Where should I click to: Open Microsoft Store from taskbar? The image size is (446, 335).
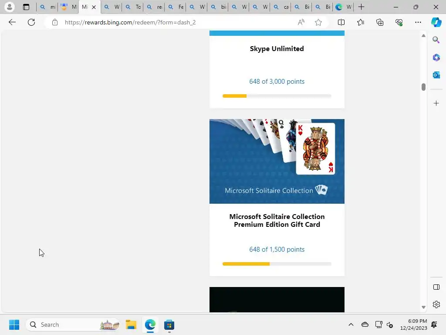(x=169, y=325)
